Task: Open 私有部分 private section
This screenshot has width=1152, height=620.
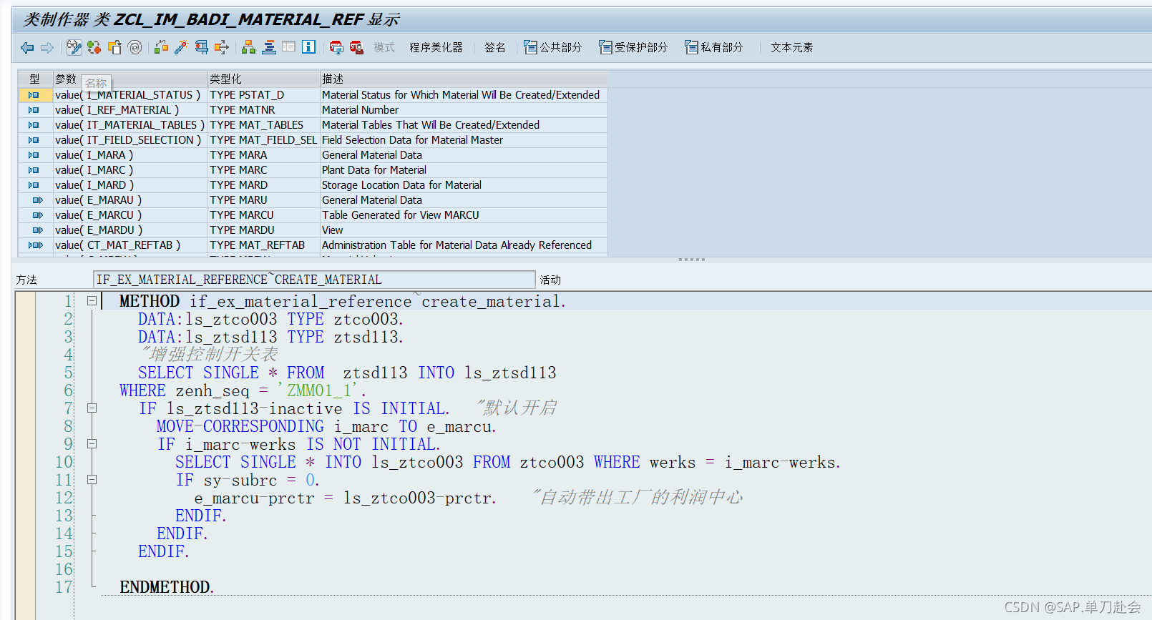Action: click(713, 48)
